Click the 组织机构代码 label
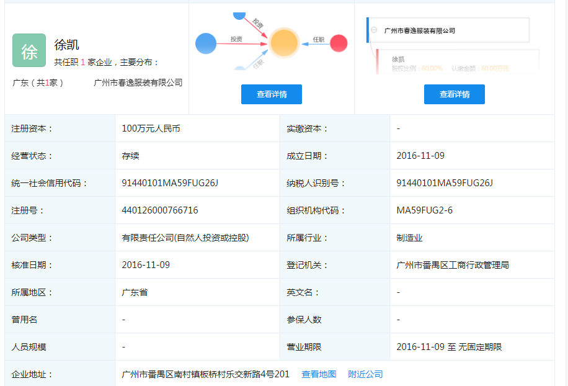Image resolution: width=568 pixels, height=386 pixels. point(316,210)
